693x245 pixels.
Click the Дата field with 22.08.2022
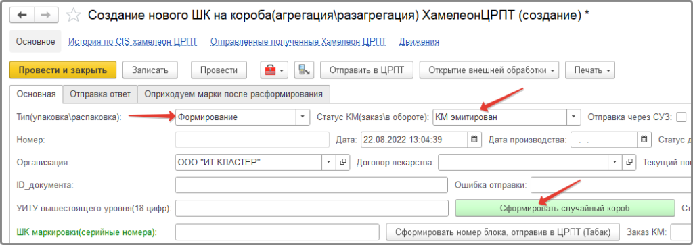point(415,140)
